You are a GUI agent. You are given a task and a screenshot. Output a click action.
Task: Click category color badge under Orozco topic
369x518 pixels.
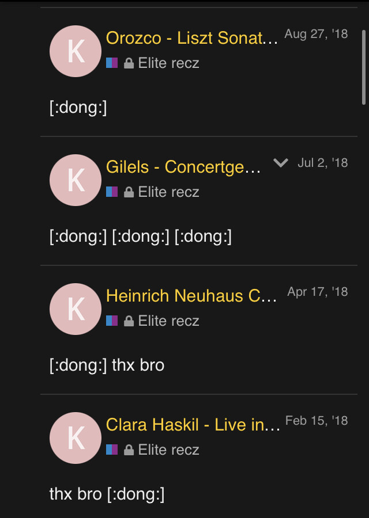[x=112, y=63]
